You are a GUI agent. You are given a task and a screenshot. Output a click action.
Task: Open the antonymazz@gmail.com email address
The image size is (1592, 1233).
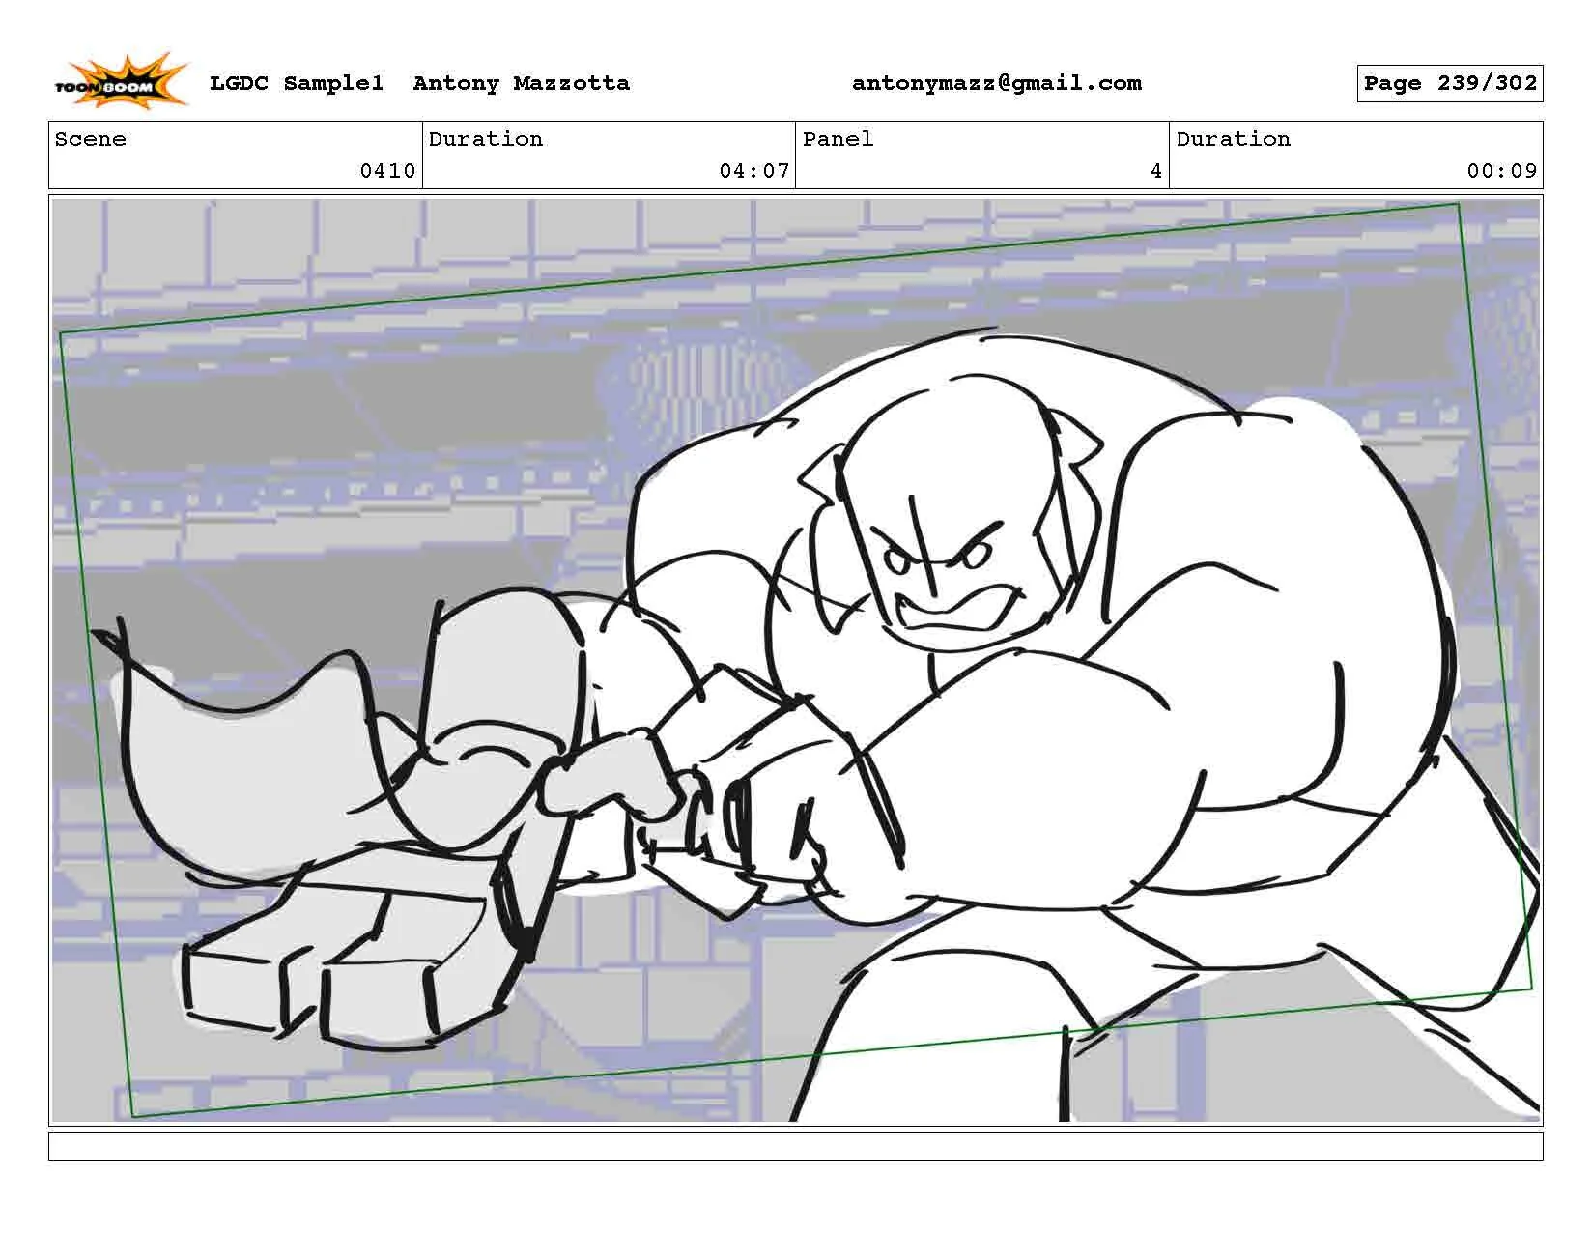(x=996, y=84)
